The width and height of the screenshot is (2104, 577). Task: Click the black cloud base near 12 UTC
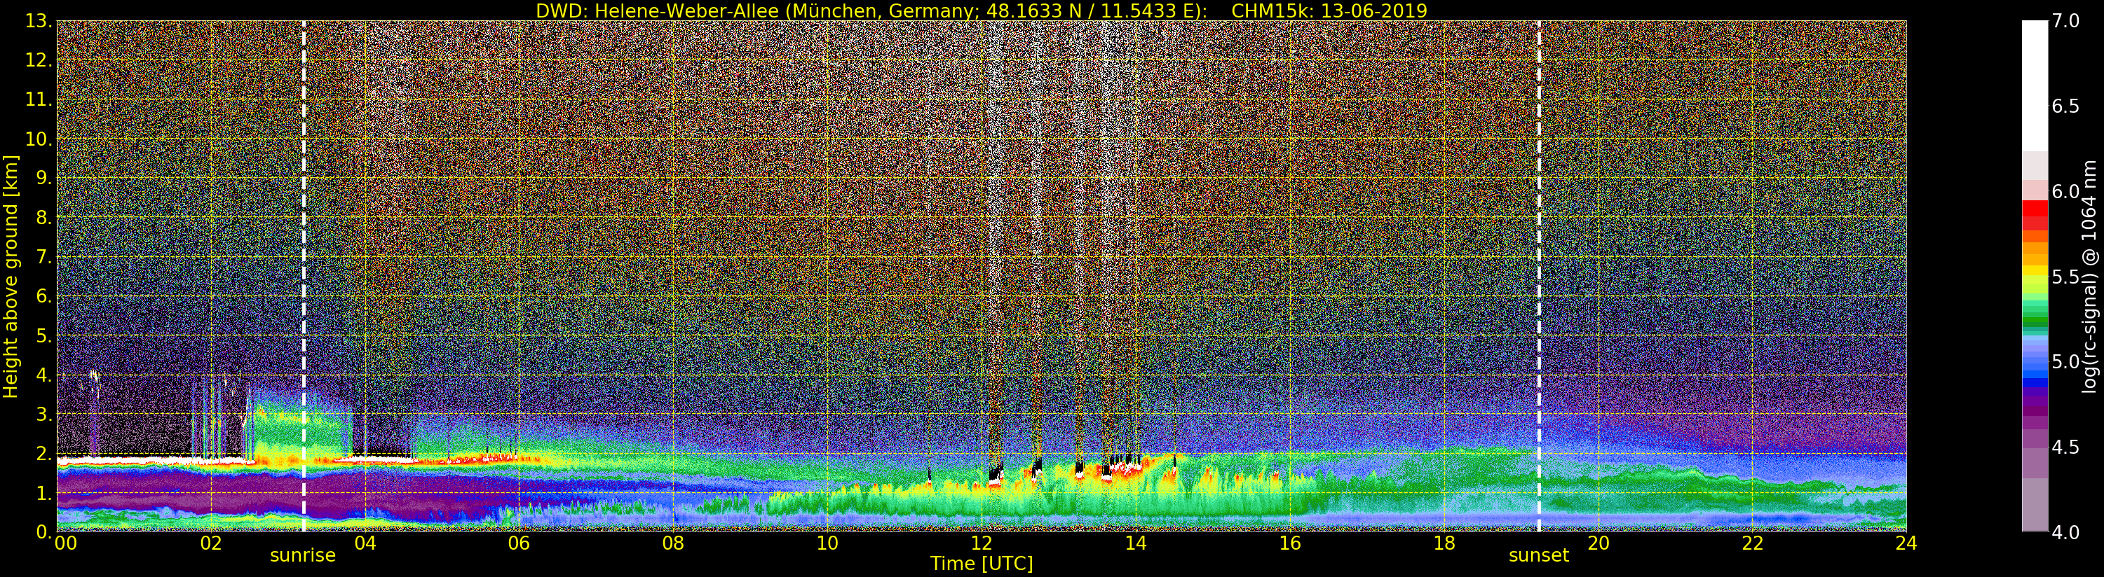point(995,472)
